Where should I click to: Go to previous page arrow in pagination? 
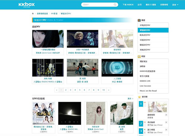tap(57, 90)
